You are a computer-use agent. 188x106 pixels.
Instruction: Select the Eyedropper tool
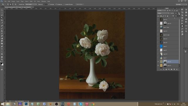(2, 23)
